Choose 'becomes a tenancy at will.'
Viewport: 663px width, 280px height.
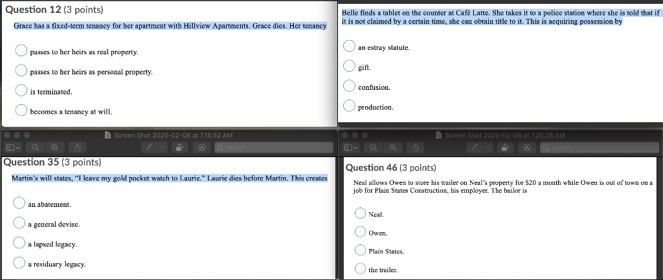(x=21, y=110)
